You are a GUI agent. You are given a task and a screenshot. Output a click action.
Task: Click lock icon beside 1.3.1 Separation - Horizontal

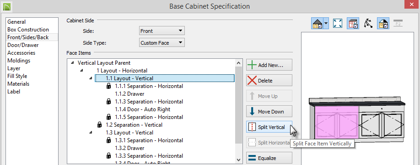coord(108,140)
